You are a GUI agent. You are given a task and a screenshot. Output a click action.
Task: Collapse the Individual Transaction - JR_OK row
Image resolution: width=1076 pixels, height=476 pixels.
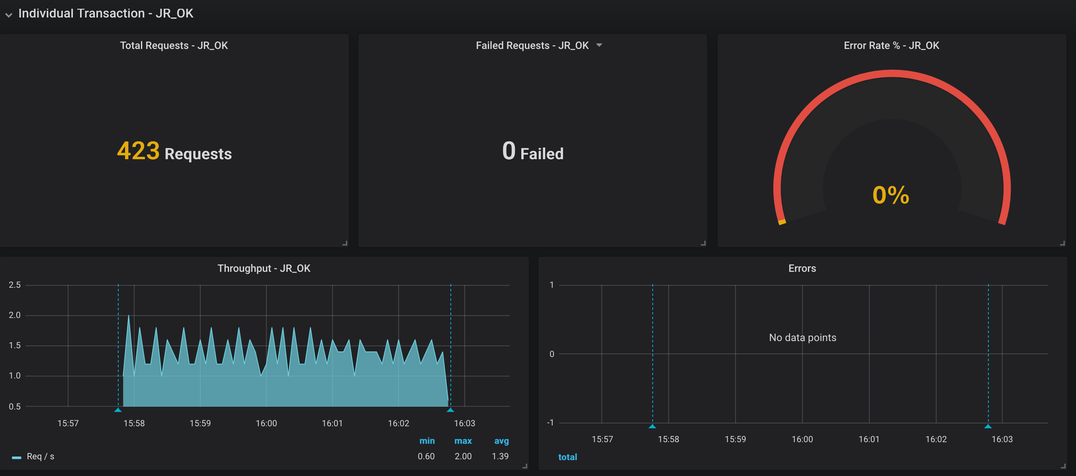pyautogui.click(x=9, y=15)
